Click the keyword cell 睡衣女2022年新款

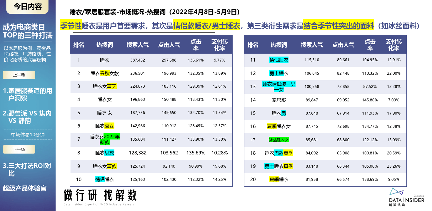pos(105,139)
